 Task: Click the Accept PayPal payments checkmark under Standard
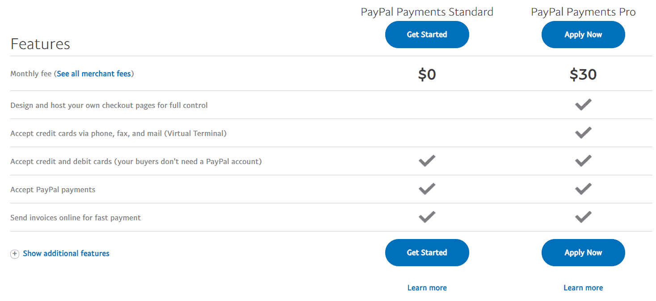point(427,189)
